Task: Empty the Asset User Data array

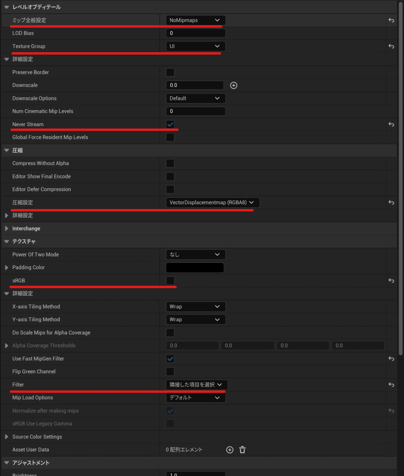Action: coord(242,450)
